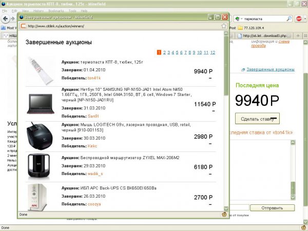308x231 pixels.
Task: Click the Forward arrow in main browser toolbar
Action: click(x=13, y=19)
